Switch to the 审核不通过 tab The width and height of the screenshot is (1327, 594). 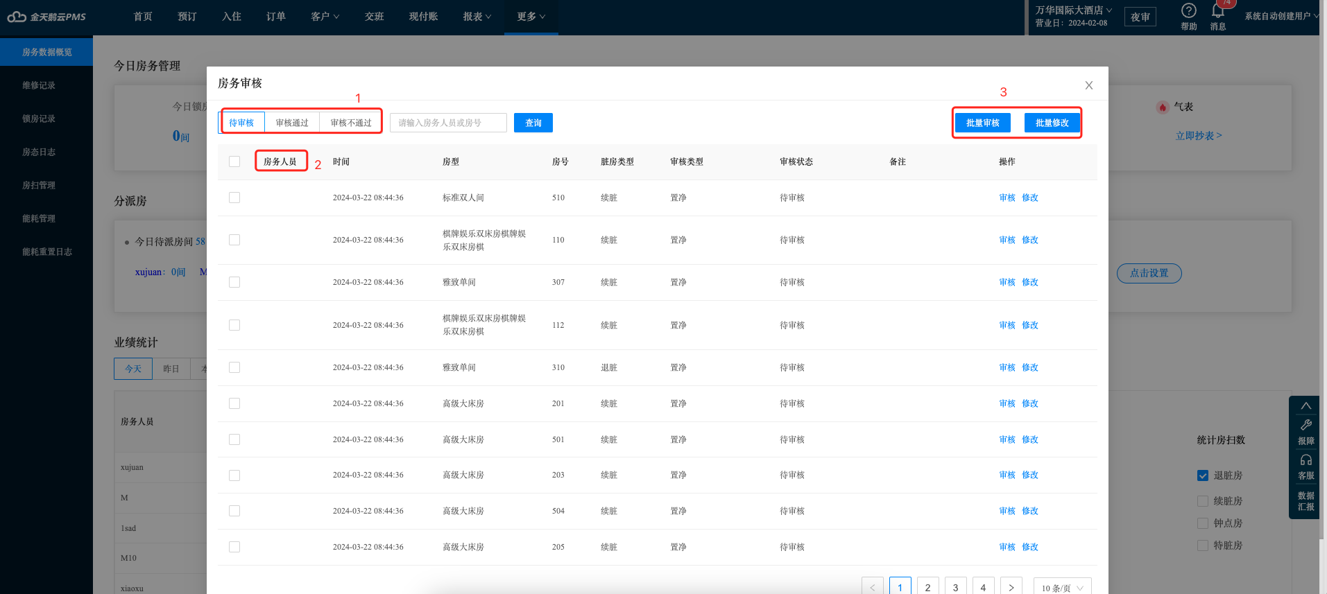pos(351,123)
